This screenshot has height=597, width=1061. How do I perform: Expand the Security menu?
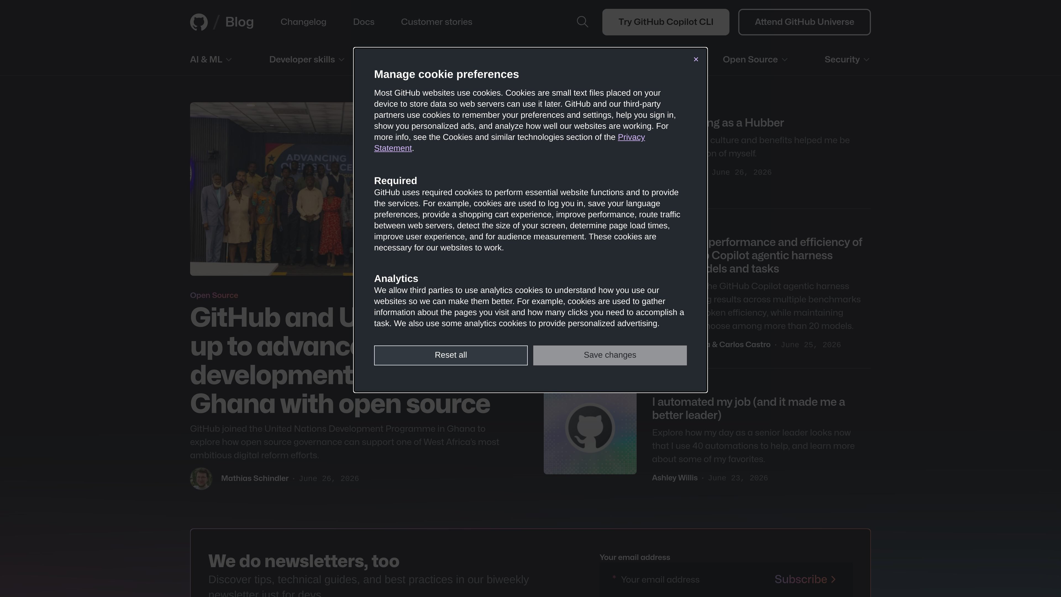point(847,59)
